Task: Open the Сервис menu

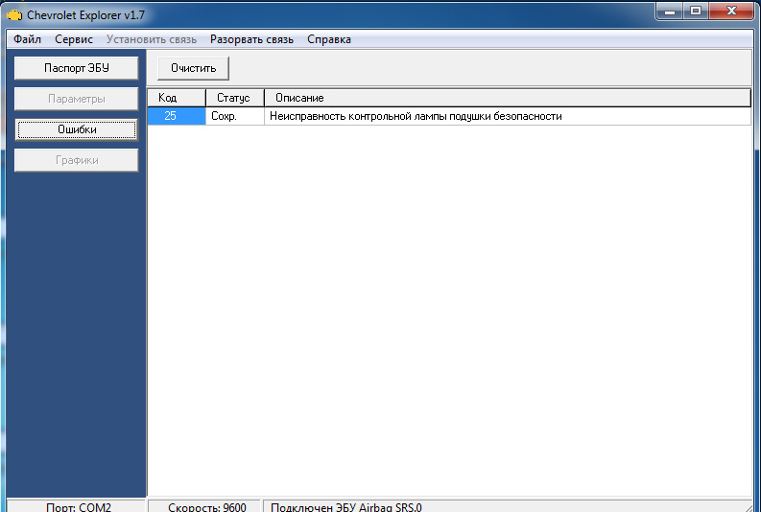Action: click(x=73, y=39)
